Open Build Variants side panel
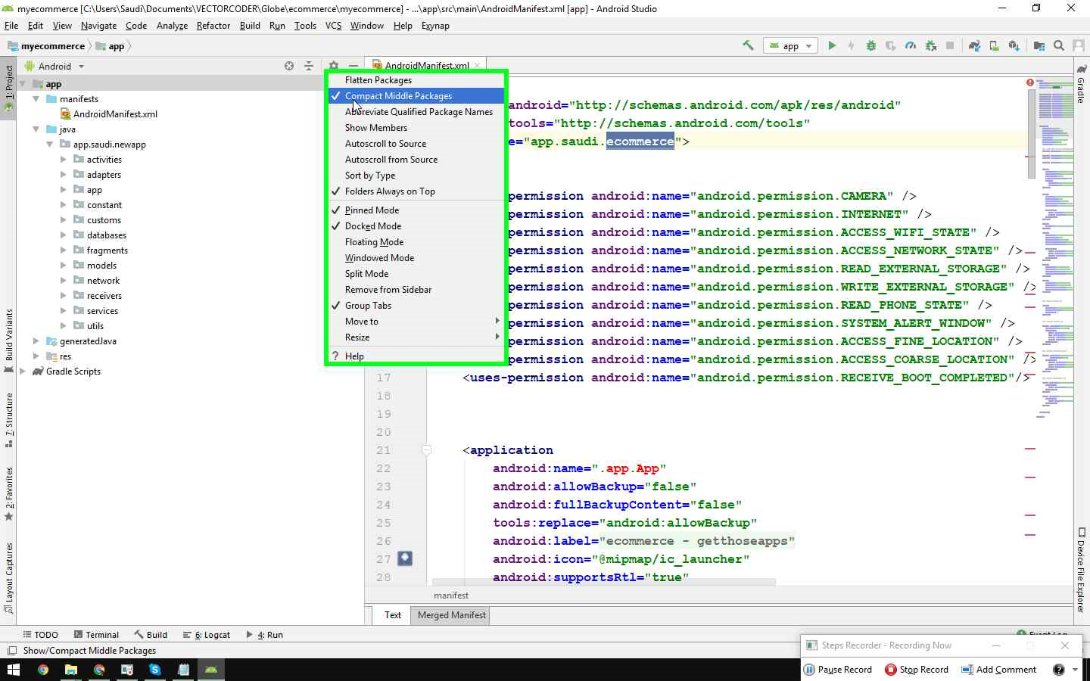Image resolution: width=1090 pixels, height=681 pixels. tap(9, 340)
